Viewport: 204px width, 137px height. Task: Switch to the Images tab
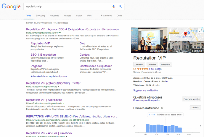(67, 16)
